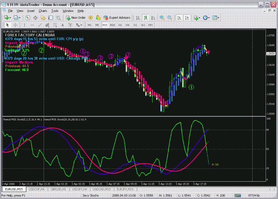Screen dimensions: 278x199
Task: Select the Text 'A' drawing tool
Action: pos(63,25)
